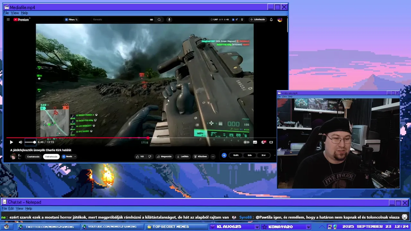Open Help menu in Chat.txt Notepad
The height and width of the screenshot is (231, 411).
point(29,209)
